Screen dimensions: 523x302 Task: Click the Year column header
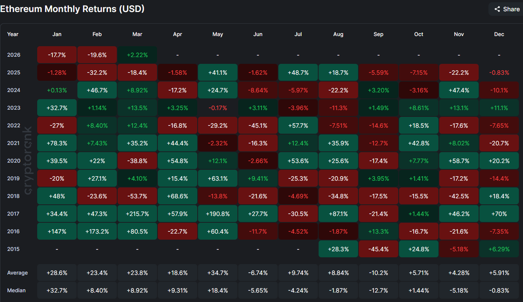[x=13, y=34]
